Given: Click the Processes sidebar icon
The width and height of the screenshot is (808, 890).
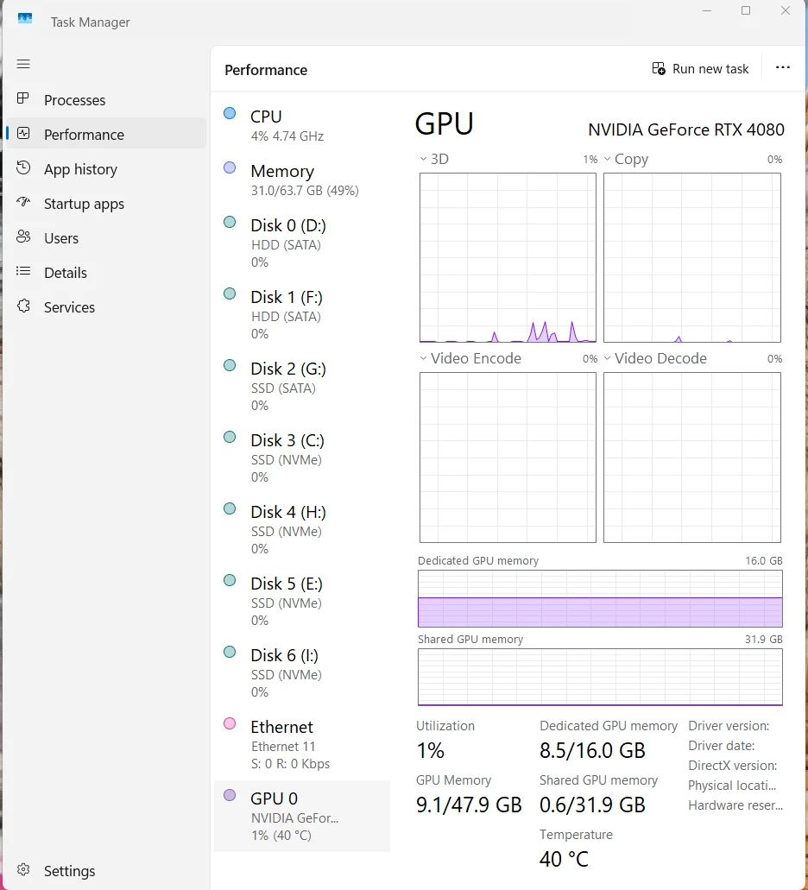Looking at the screenshot, I should click(x=22, y=98).
